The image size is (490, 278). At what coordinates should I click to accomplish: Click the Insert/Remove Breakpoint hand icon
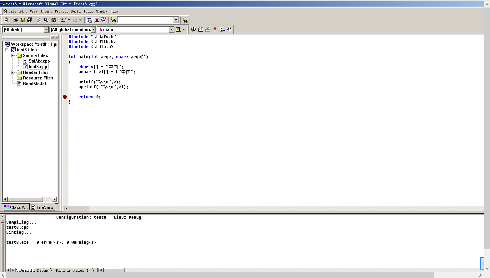pos(229,29)
